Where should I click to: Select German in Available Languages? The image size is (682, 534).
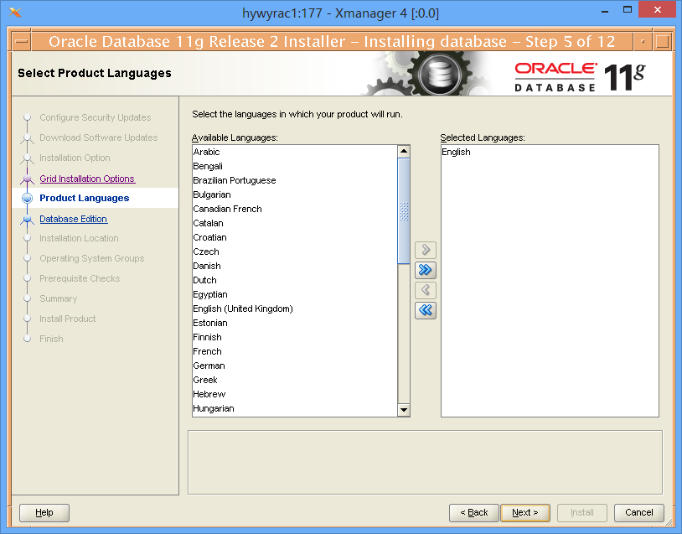tap(295, 366)
